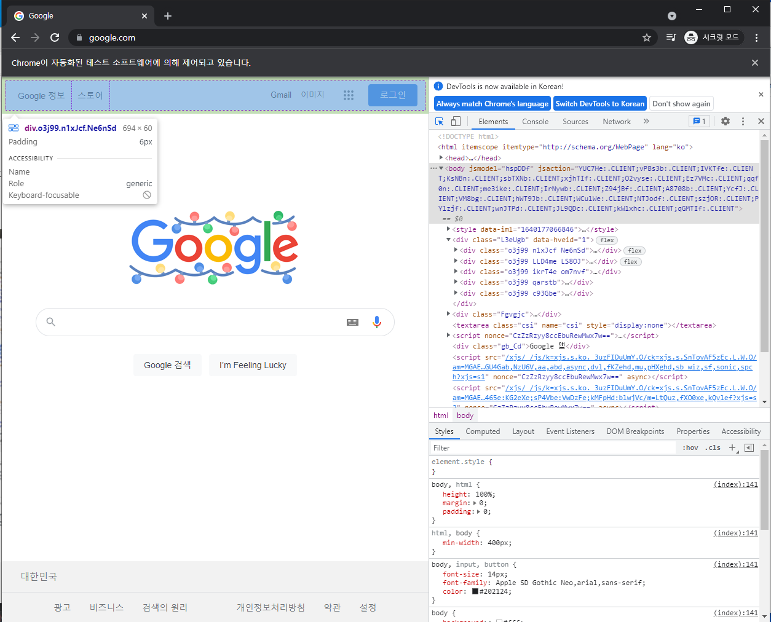The height and width of the screenshot is (622, 771).
Task: Click Don't show again button
Action: [681, 104]
